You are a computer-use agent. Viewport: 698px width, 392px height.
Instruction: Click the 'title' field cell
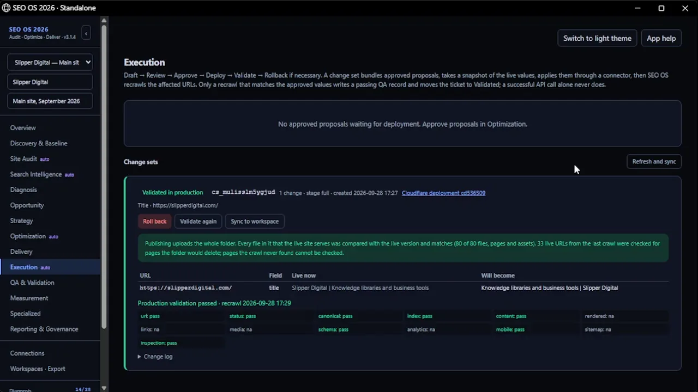[x=274, y=288]
